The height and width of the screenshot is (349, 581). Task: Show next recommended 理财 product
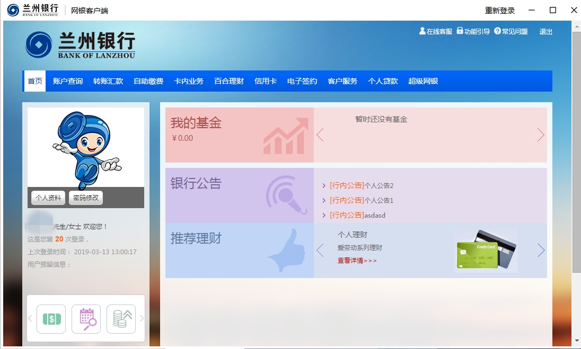click(x=541, y=250)
